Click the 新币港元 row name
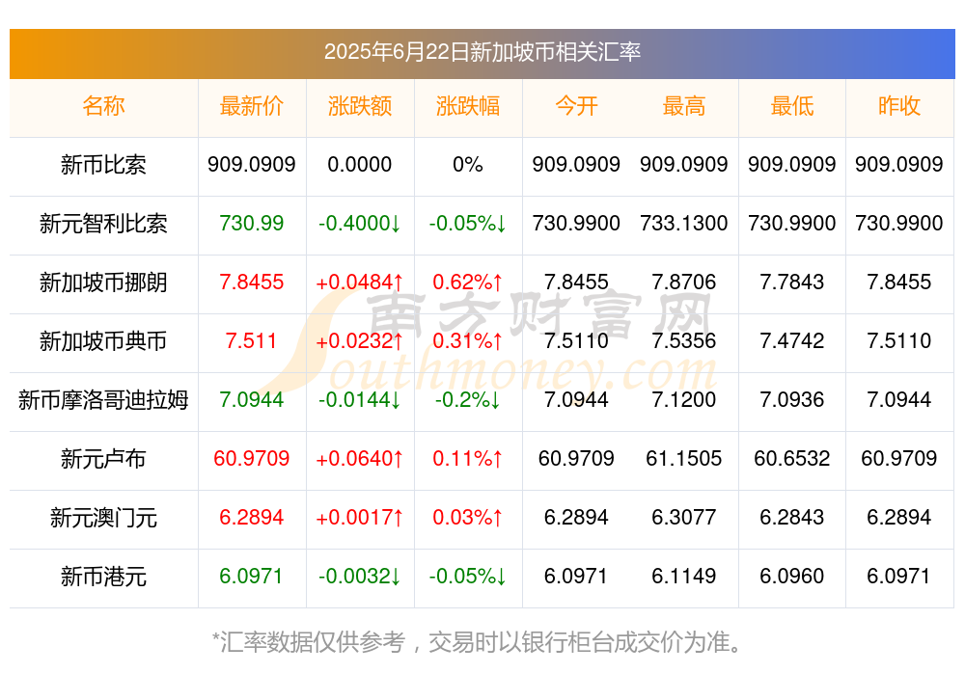Screen dimensions: 965x673 [103, 577]
